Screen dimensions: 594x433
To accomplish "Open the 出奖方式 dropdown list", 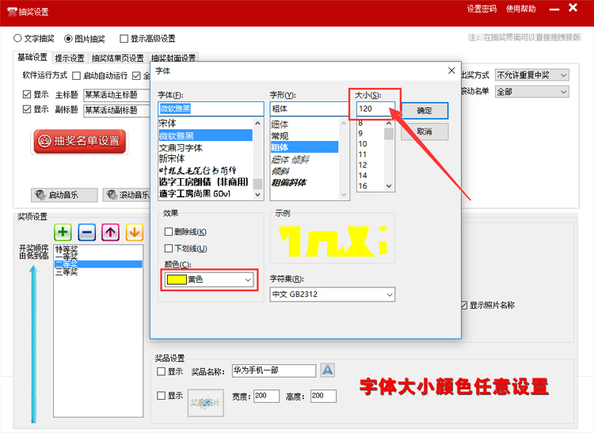I will coord(531,75).
